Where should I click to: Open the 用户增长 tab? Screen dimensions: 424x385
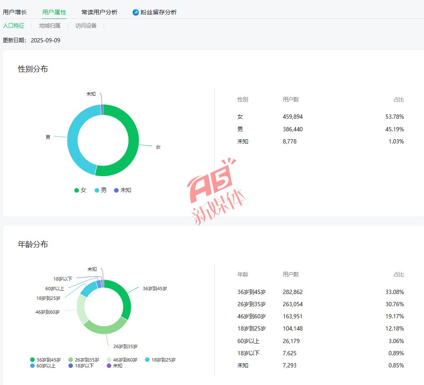click(15, 12)
